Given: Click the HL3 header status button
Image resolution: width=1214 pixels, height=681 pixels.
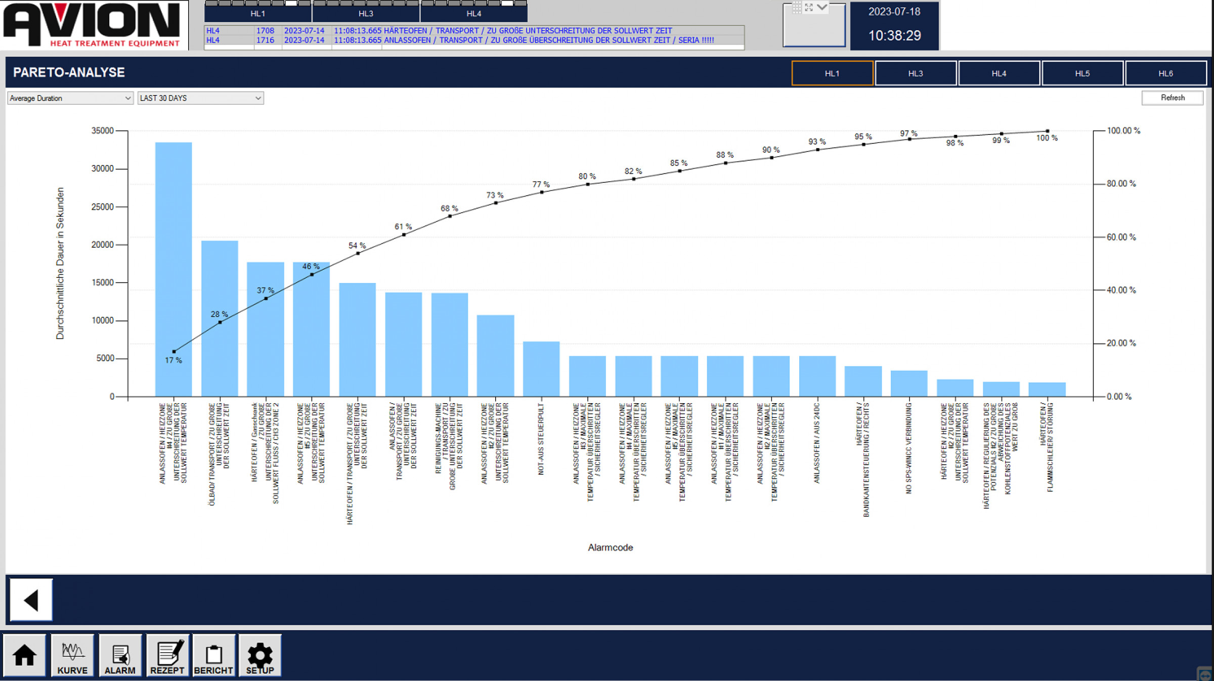Looking at the screenshot, I should coord(366,14).
